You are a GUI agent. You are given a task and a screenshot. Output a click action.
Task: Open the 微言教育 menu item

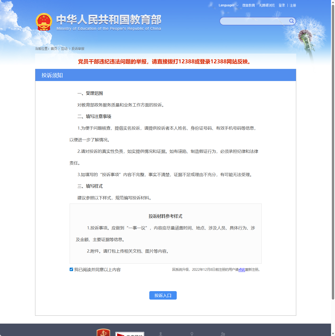click(248, 5)
